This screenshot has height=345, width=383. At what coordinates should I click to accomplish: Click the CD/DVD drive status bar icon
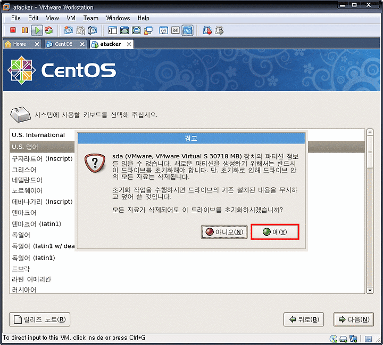click(x=333, y=339)
